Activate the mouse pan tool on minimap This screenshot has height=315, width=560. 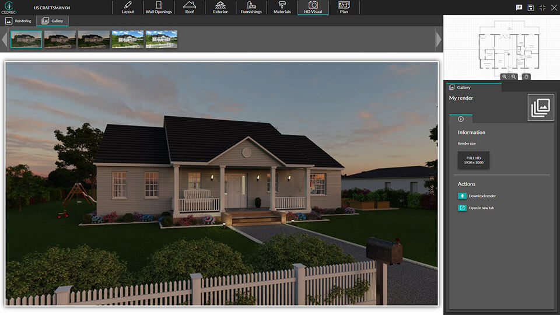[x=526, y=76]
